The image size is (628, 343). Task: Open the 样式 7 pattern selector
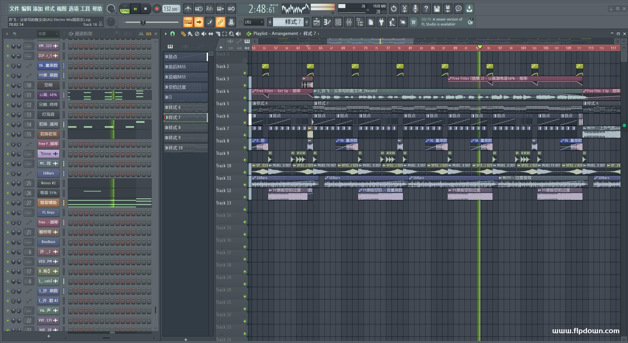tap(288, 22)
